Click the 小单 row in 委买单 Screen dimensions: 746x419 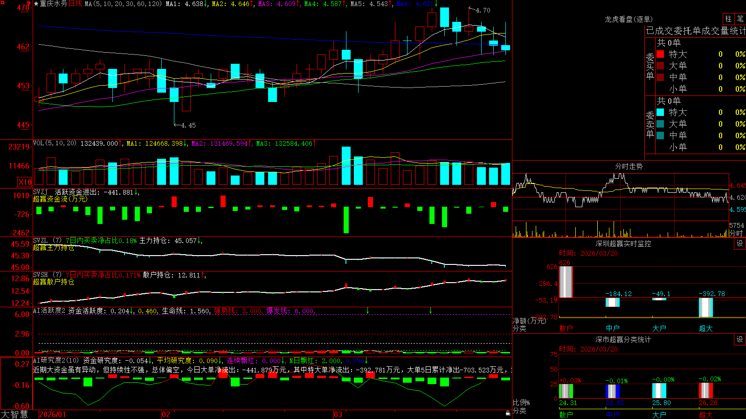coord(701,89)
